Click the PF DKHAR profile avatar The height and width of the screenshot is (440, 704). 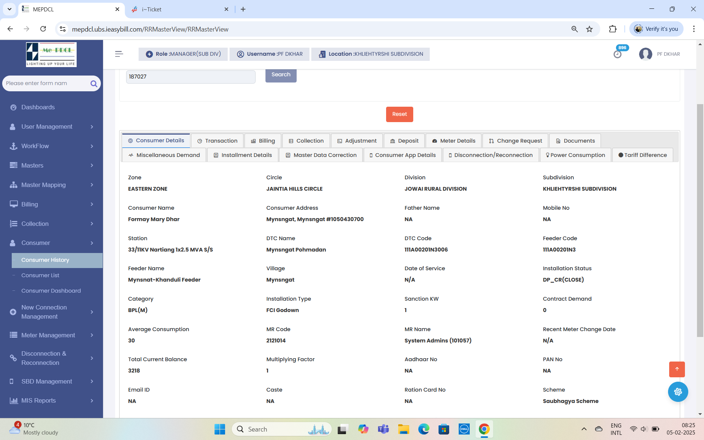[645, 54]
